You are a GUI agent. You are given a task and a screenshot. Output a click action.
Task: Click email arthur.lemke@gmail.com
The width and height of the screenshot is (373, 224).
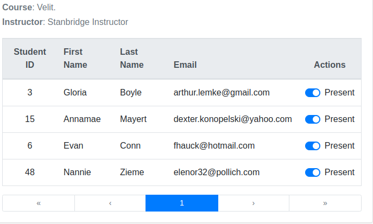point(222,92)
